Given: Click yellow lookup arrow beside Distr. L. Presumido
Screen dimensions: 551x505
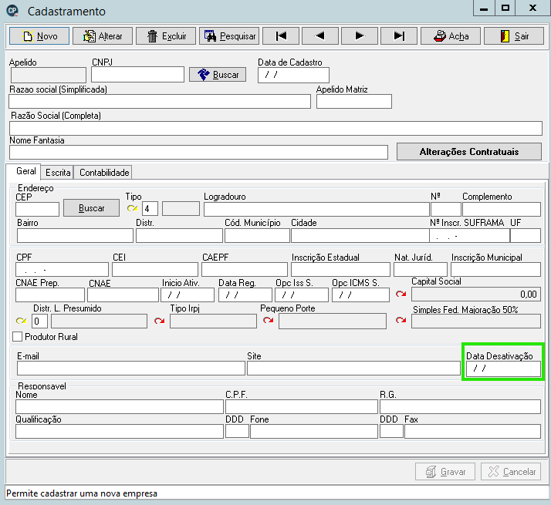Looking at the screenshot, I should coord(22,321).
